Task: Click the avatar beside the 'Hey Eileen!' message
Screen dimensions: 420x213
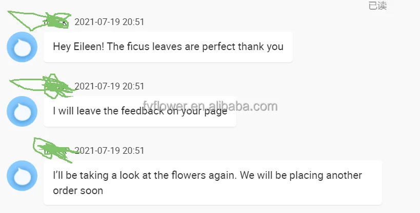Action: pyautogui.click(x=22, y=47)
